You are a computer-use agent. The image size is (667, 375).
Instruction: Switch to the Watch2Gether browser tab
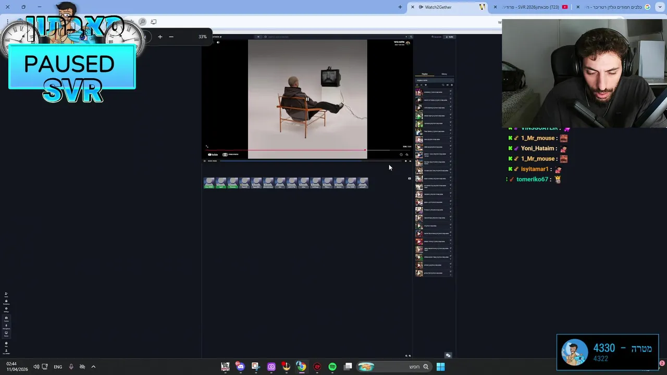point(448,7)
